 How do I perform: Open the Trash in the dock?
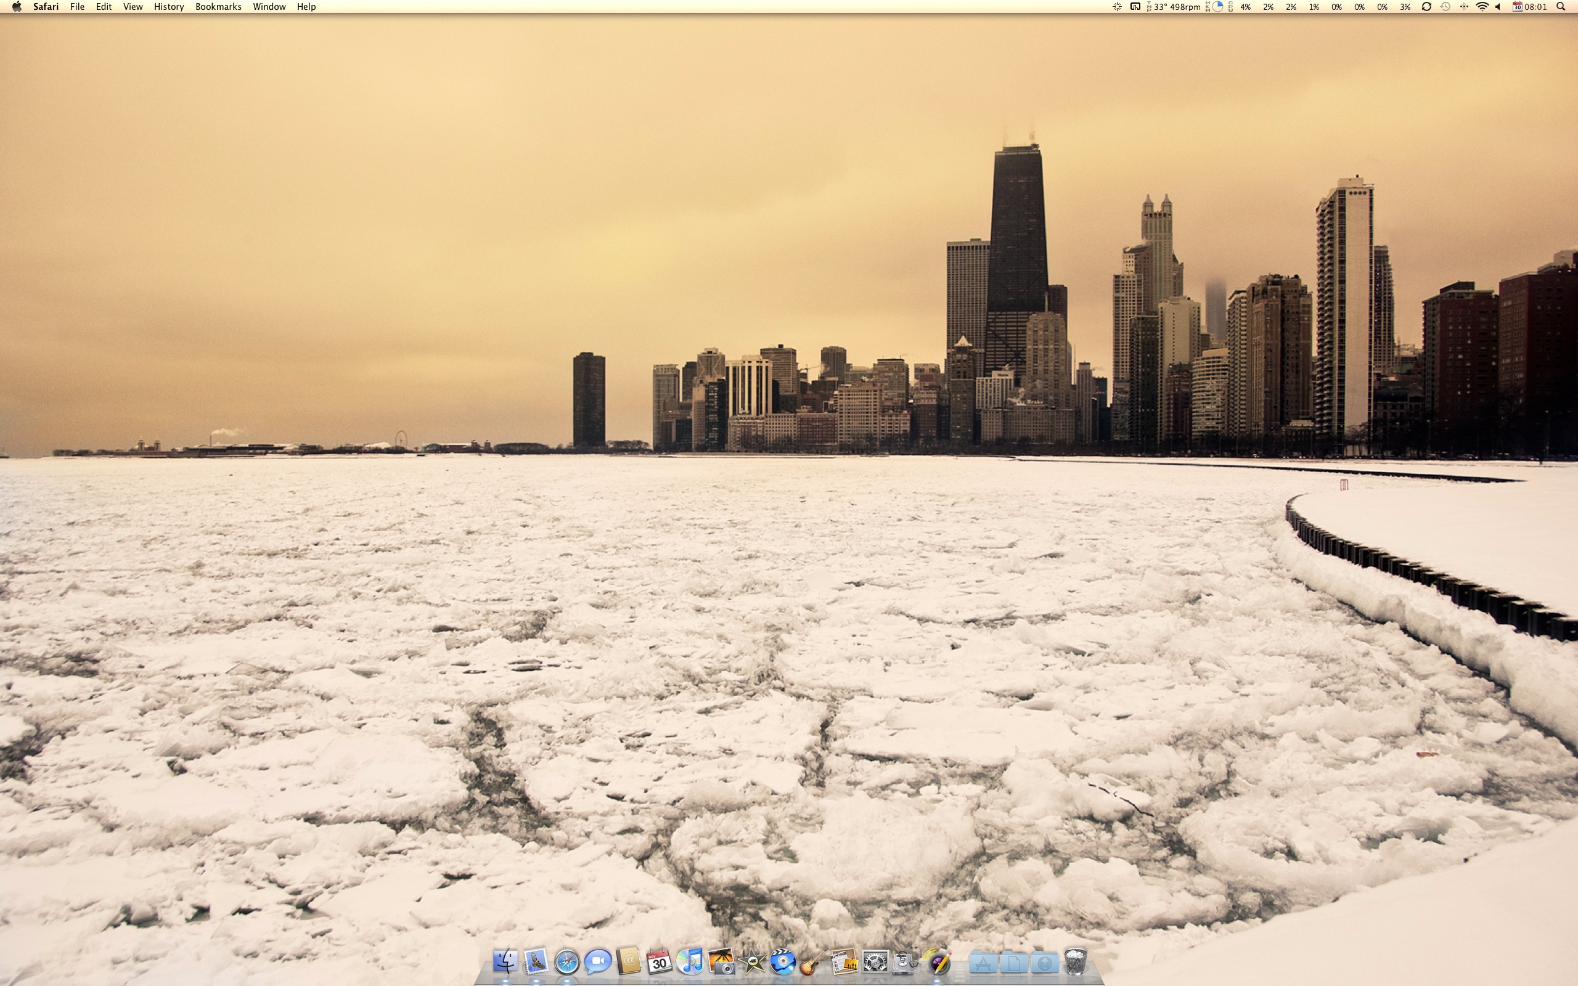tap(1075, 962)
